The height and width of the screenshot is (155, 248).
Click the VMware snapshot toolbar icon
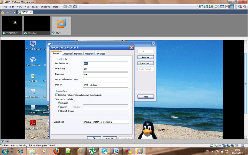(x=65, y=7)
